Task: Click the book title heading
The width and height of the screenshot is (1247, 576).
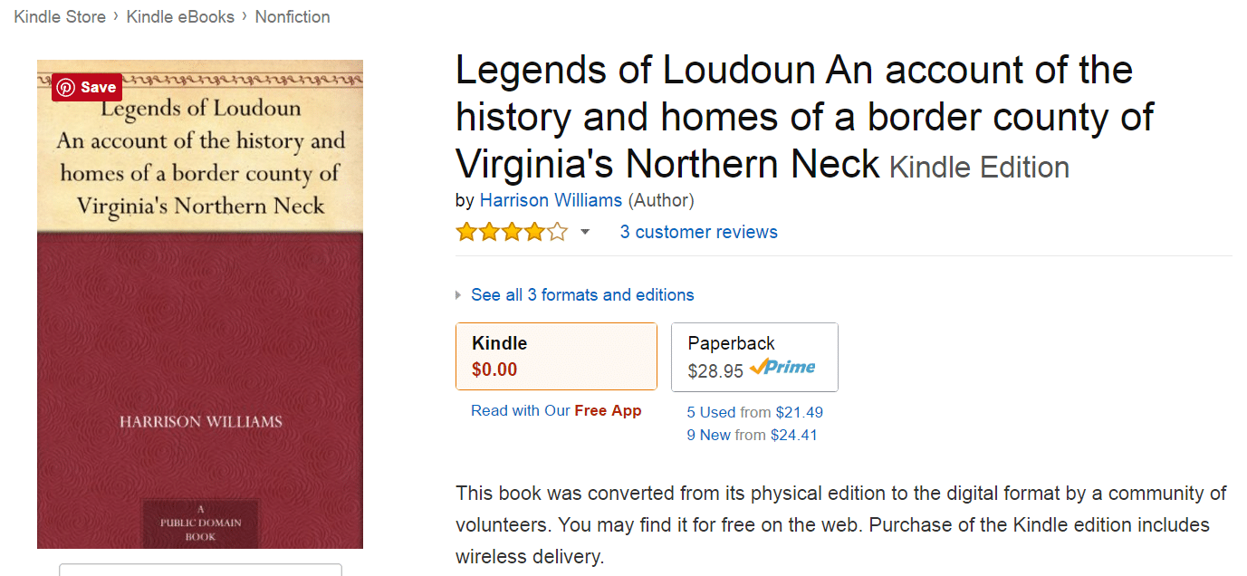Action: point(793,116)
